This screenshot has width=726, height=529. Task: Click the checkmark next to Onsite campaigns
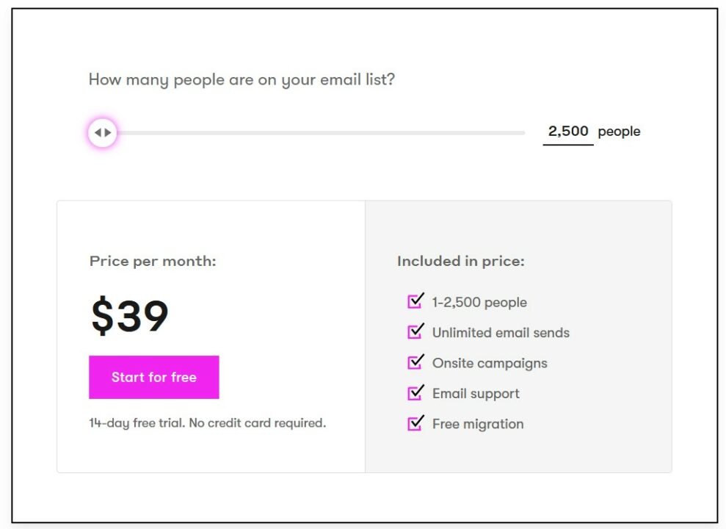tap(415, 361)
